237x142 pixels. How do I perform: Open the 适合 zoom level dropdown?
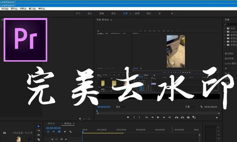click(122, 107)
